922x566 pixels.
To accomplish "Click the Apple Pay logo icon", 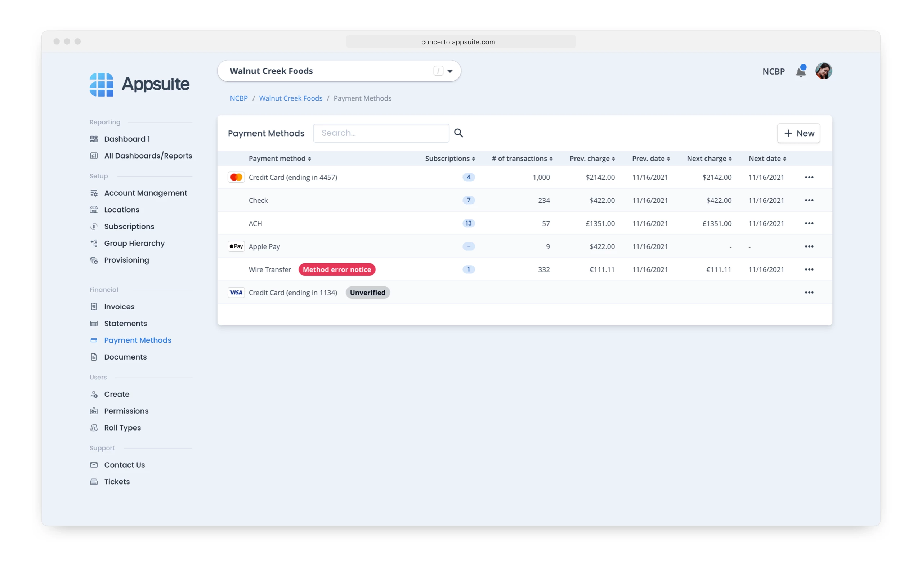I will pyautogui.click(x=236, y=246).
